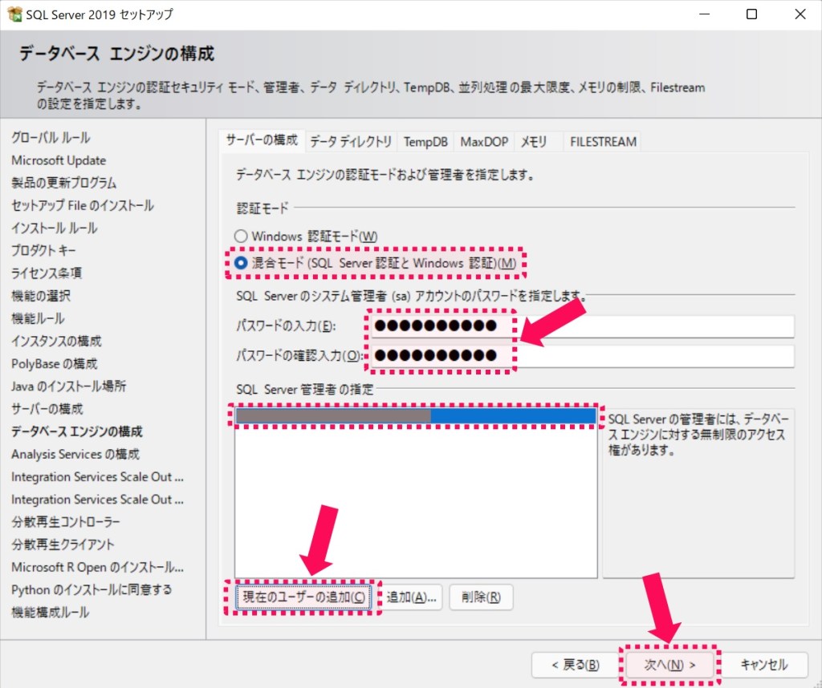
Task: Click 分散再生クライアント in the step list
Action: [x=63, y=544]
